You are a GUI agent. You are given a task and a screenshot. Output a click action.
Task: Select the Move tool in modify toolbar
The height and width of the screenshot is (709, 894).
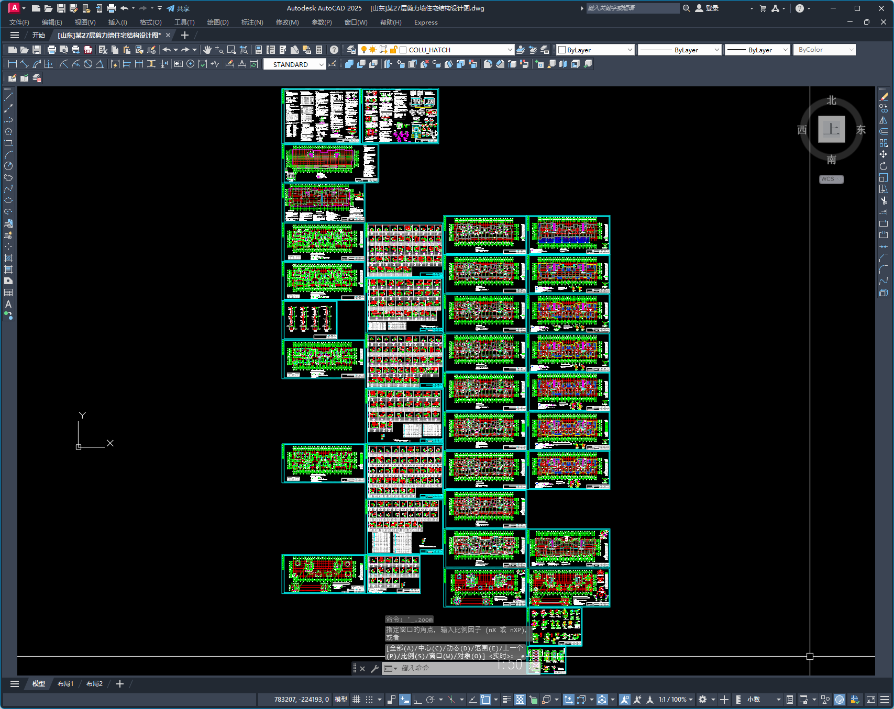click(x=884, y=154)
